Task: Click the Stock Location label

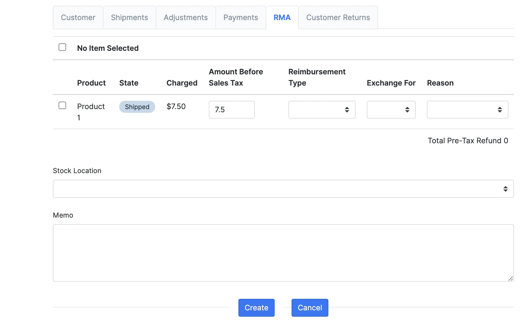Action: click(77, 171)
